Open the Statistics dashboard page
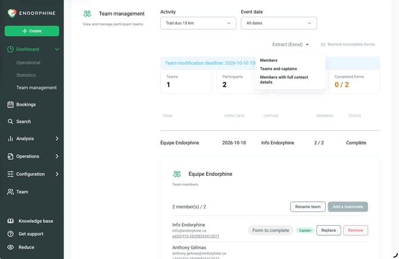 point(26,75)
